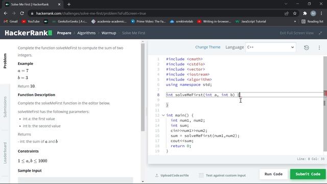
Task: Go to Algorithms breadcrumb
Action: 86,33
